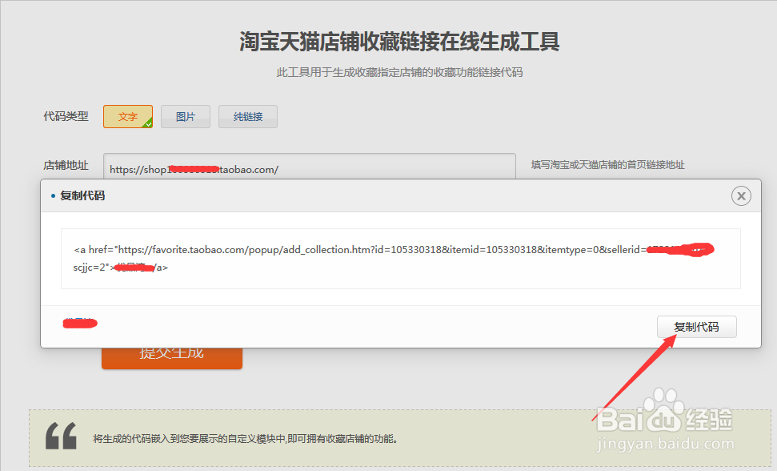Select the 图片 code type option
This screenshot has height=471, width=777.
coord(185,116)
